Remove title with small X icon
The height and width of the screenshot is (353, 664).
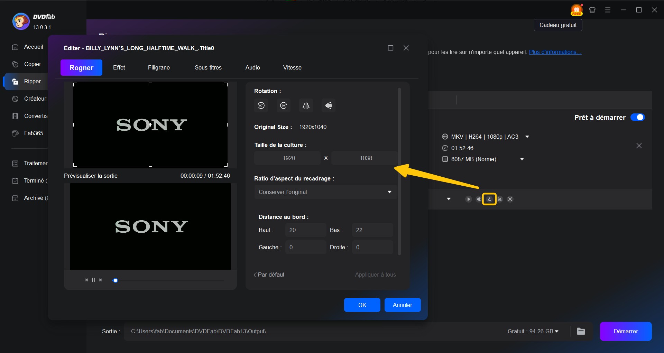[x=510, y=199]
